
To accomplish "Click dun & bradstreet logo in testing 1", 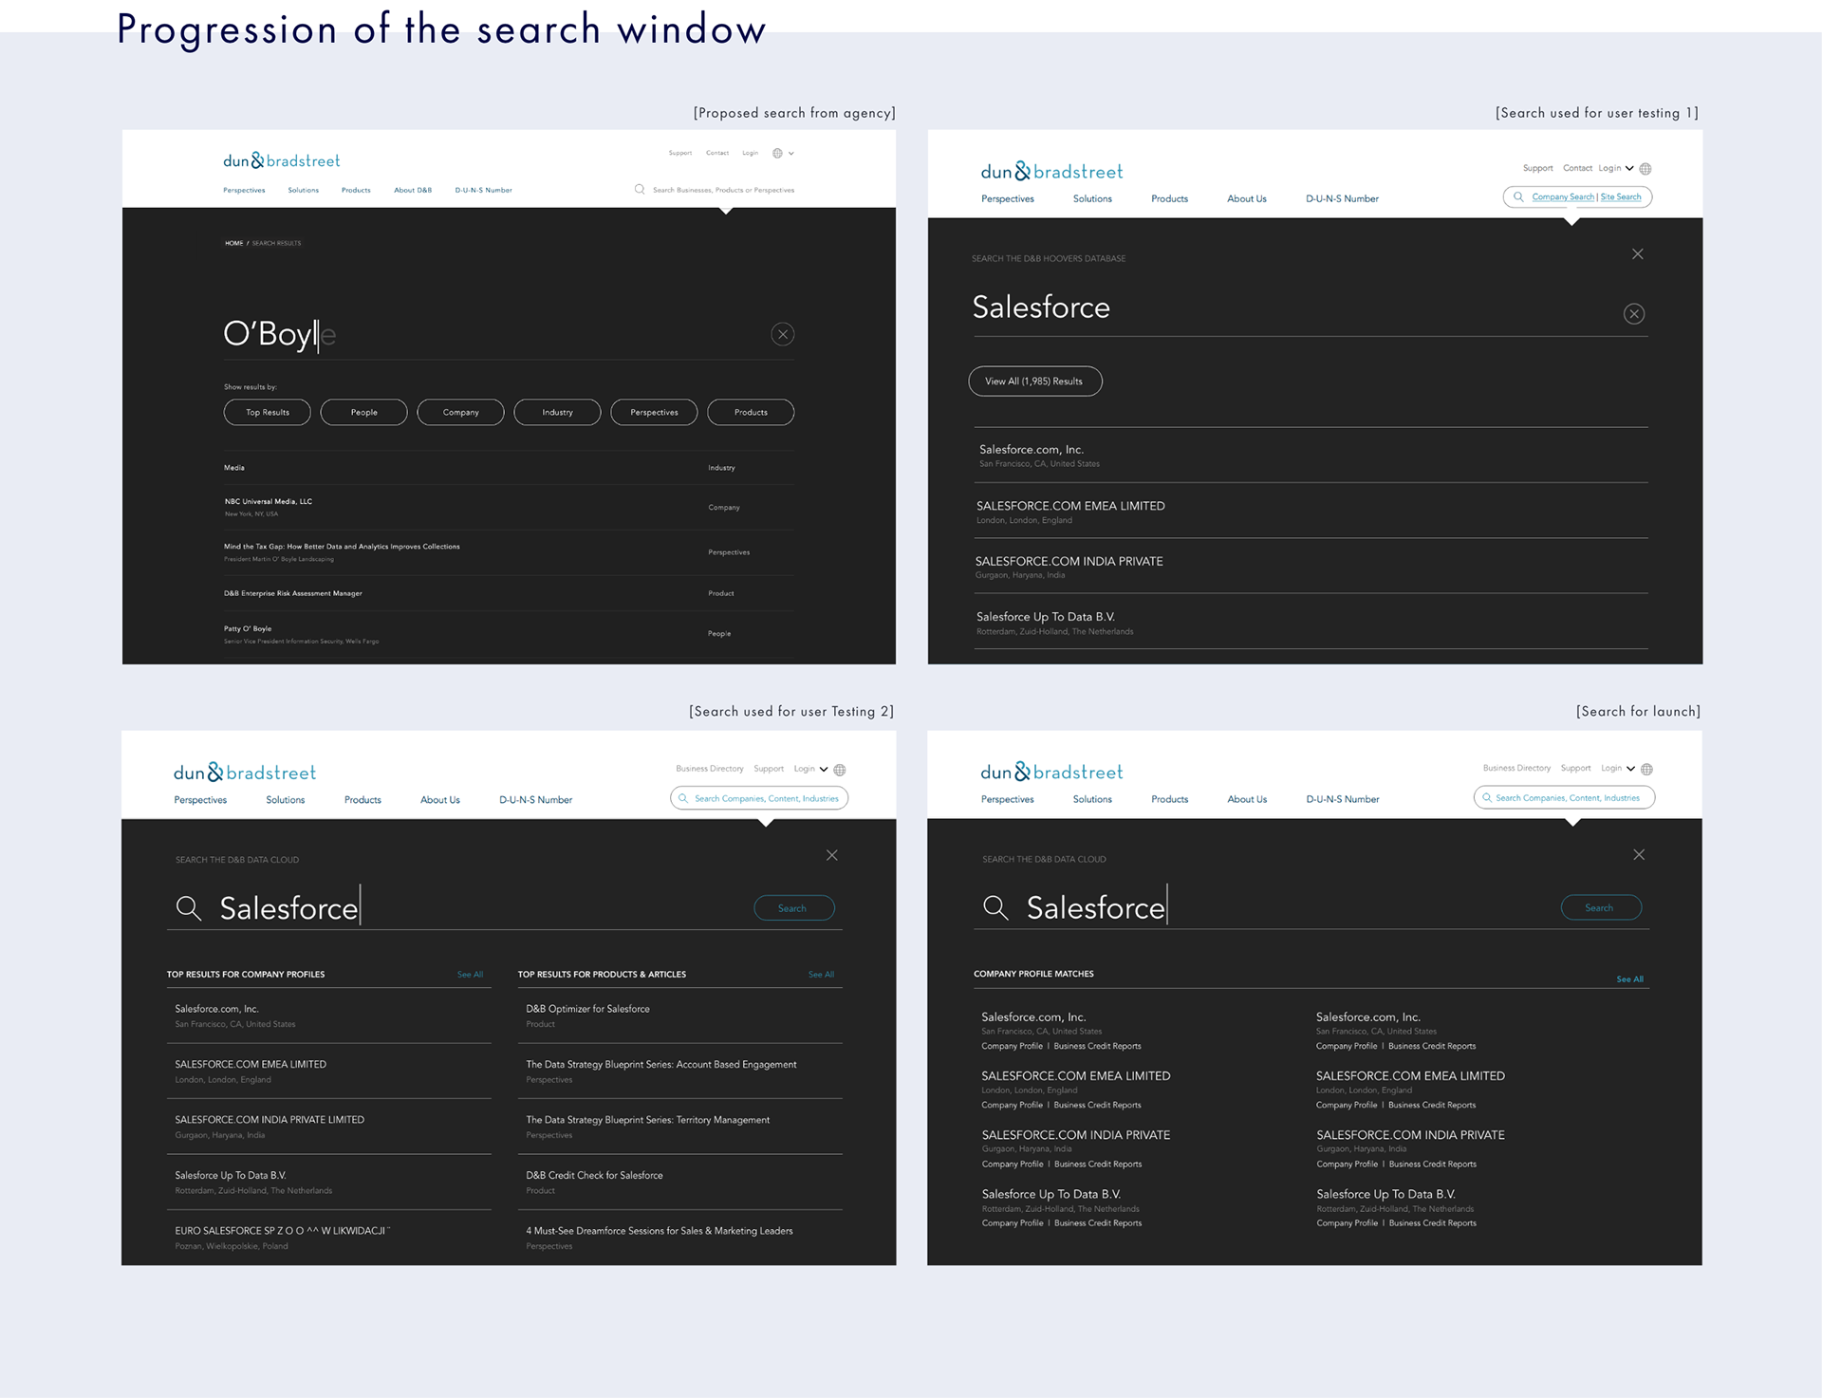I will point(1051,172).
